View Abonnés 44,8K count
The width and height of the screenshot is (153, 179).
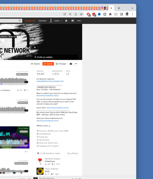click(41, 73)
